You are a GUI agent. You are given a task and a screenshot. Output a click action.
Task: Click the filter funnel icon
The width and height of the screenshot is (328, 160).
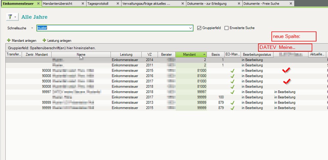[x=10, y=17]
